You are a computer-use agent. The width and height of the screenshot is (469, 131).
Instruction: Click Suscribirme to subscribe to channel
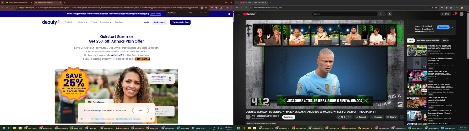coord(289,117)
